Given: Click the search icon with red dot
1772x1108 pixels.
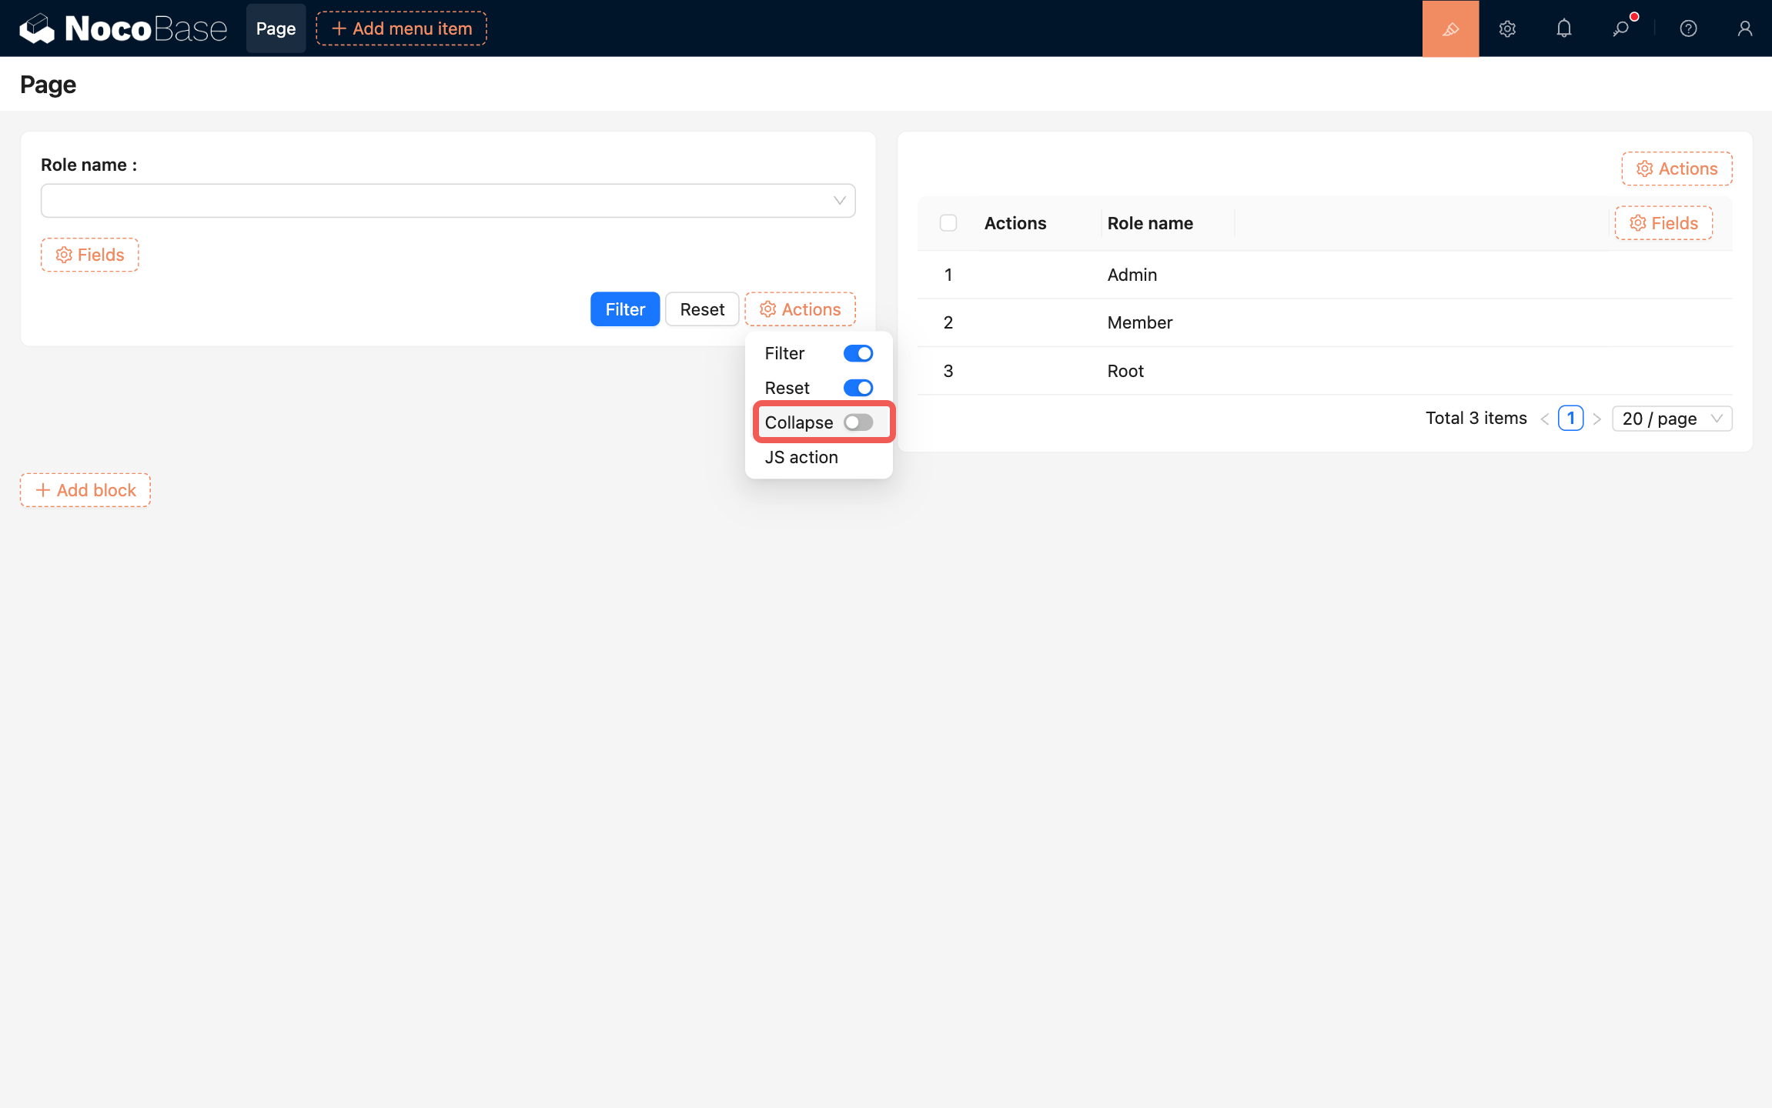Looking at the screenshot, I should click(x=1621, y=28).
